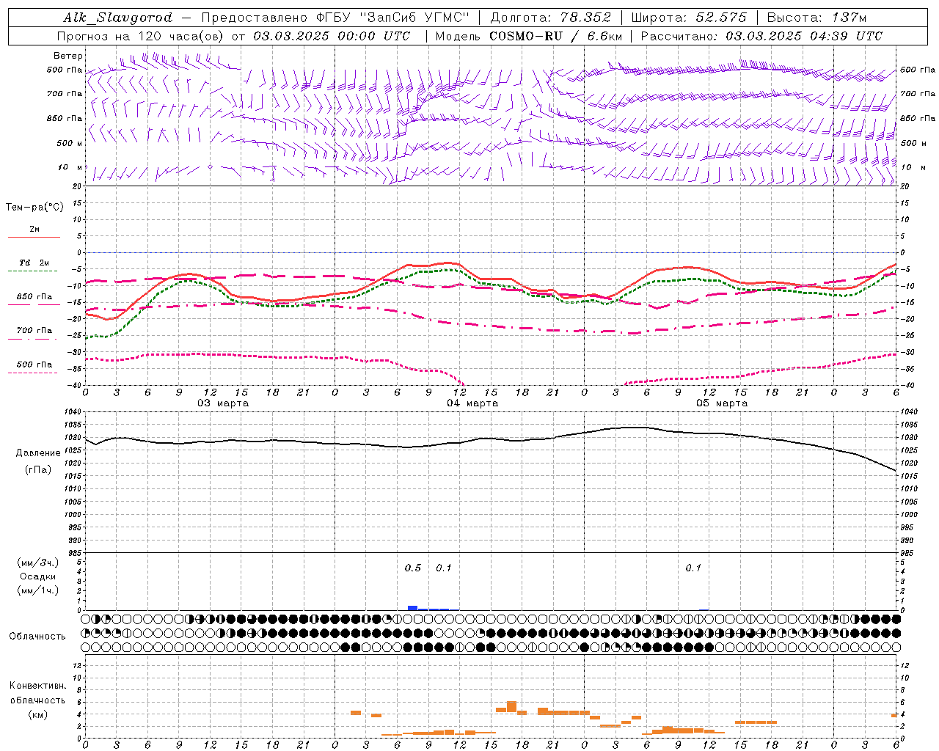Click the forecast start 03.03.2025 00:00 UTC
Viewport: 939px width, 751px height.
332,36
